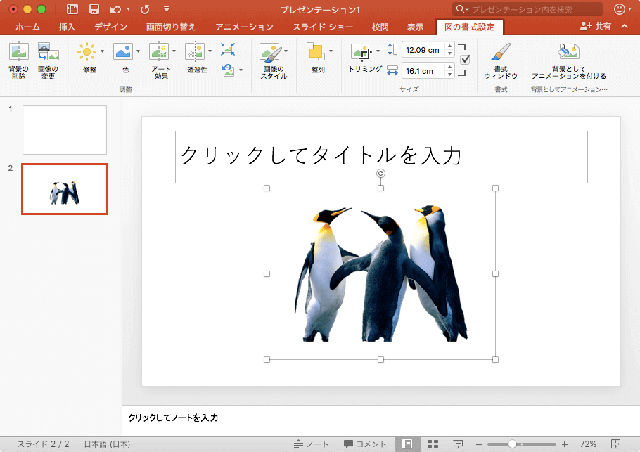Click the 背景の削除 (Remove Background) icon
Image resolution: width=640 pixels, height=452 pixels.
click(x=18, y=52)
